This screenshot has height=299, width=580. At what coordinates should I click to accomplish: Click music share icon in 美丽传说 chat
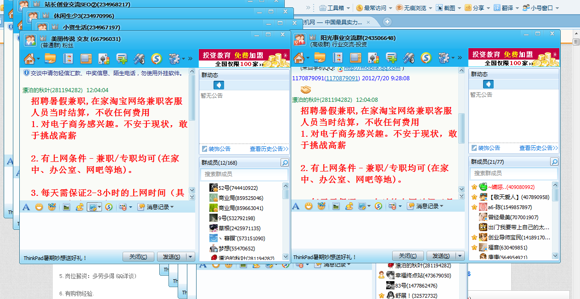(x=79, y=207)
